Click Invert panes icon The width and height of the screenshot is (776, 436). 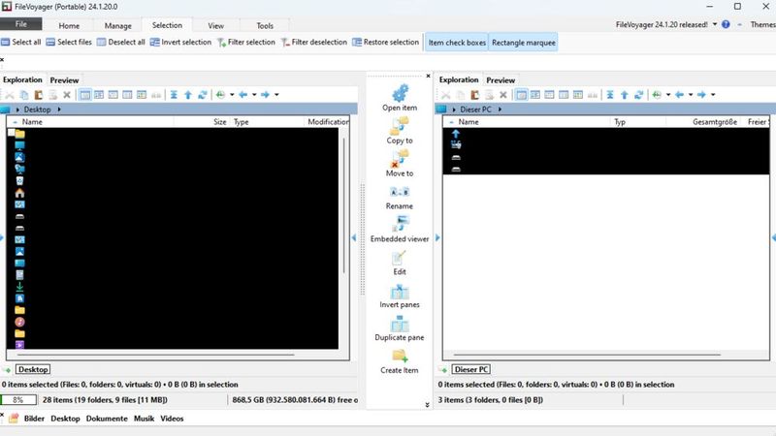point(400,291)
